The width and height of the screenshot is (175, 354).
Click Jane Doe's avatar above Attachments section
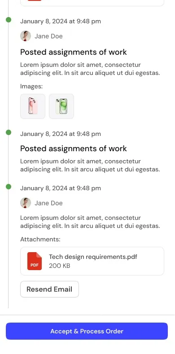click(26, 203)
